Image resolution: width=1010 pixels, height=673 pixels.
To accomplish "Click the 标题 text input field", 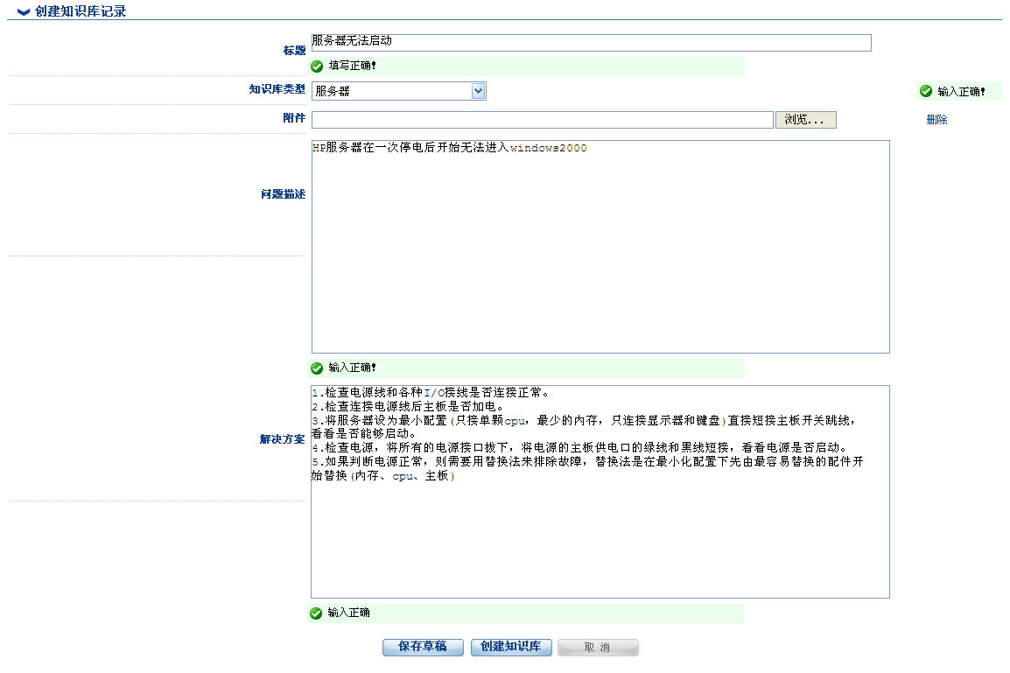I will point(591,43).
